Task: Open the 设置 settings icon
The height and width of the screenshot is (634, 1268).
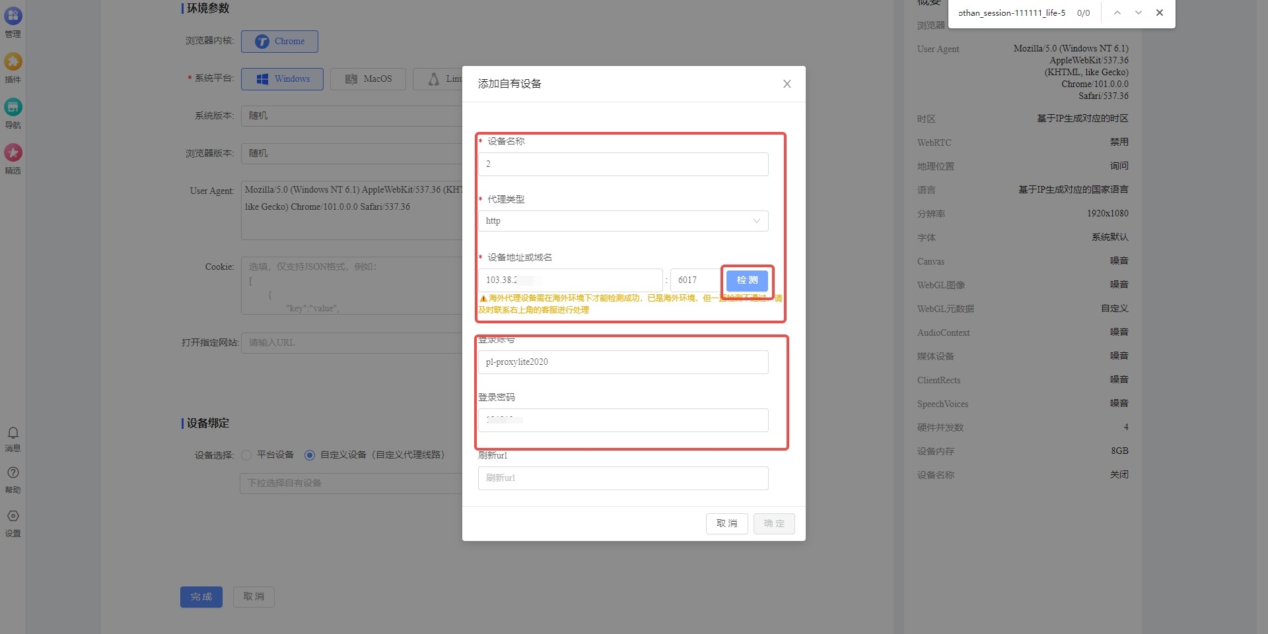Action: point(13,517)
